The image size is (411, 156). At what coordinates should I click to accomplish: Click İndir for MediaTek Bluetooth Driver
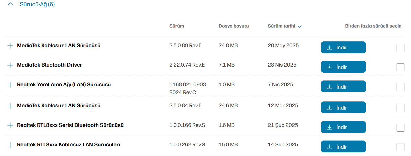pyautogui.click(x=343, y=67)
